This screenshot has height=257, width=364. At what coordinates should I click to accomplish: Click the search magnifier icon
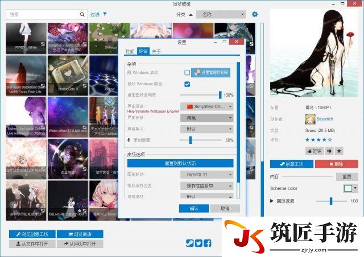[x=82, y=14]
